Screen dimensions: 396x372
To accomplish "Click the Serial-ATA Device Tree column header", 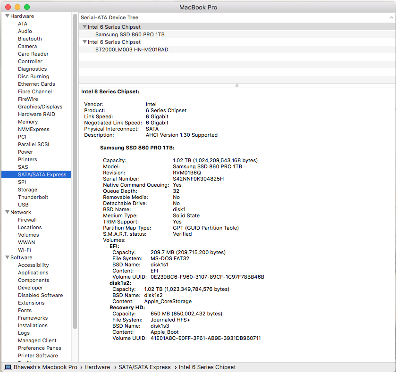I will (237, 17).
